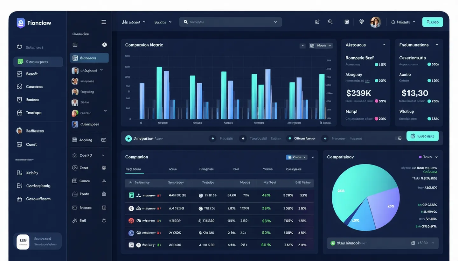The height and width of the screenshot is (261, 458).
Task: Click the square icon in the top bar
Action: [347, 22]
